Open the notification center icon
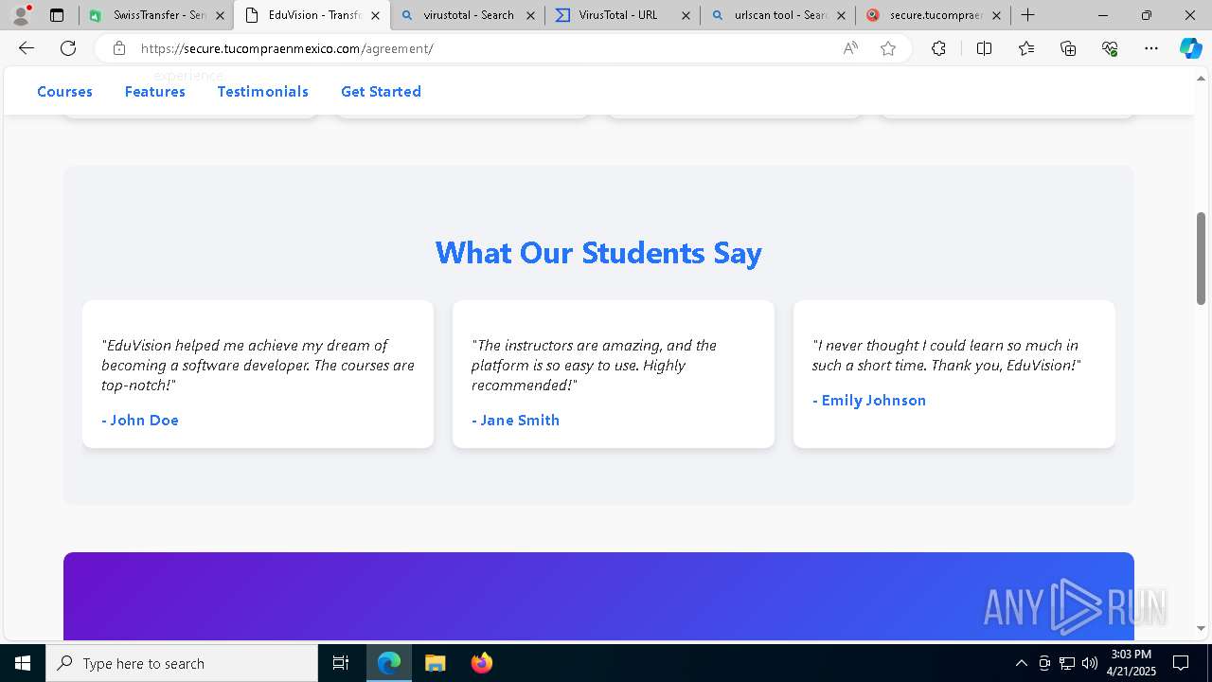Screen dimensions: 1212x682 click(x=1181, y=663)
